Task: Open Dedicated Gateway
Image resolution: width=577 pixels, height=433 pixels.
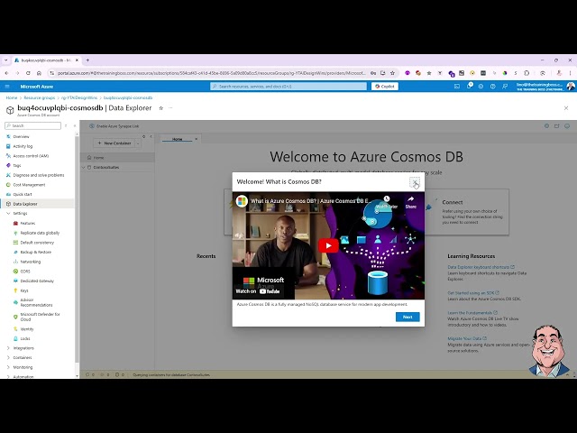Action: tap(37, 281)
